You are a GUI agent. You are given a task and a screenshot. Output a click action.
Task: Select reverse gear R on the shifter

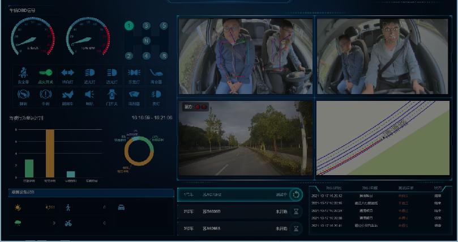[x=164, y=56]
